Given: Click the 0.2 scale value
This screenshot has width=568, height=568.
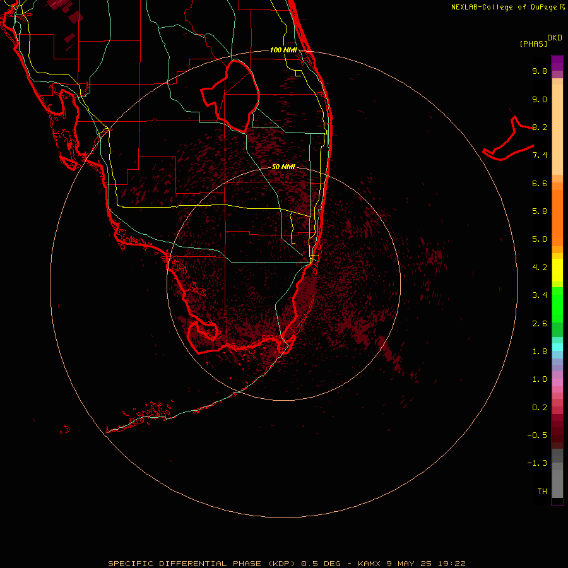Looking at the screenshot, I should coord(540,408).
